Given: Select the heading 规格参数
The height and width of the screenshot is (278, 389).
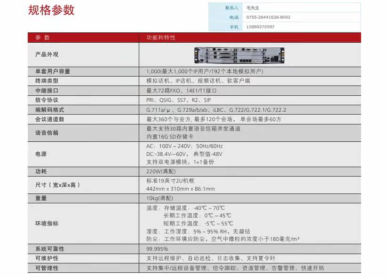Looking at the screenshot, I should click(51, 10).
